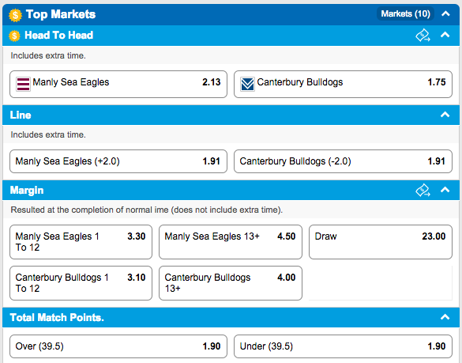This screenshot has height=363, width=462.
Task: Open the Markets (10) badge
Action: click(405, 14)
